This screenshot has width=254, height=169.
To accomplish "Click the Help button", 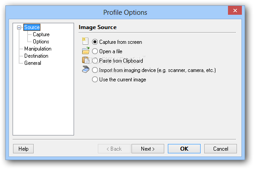I will pos(23,149).
